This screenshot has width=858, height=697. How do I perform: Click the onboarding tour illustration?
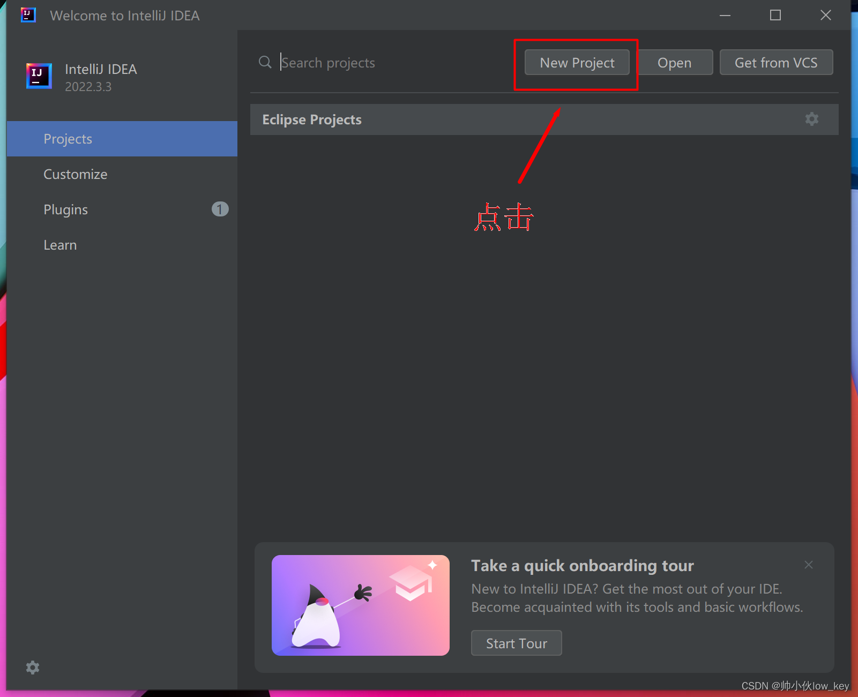[360, 605]
